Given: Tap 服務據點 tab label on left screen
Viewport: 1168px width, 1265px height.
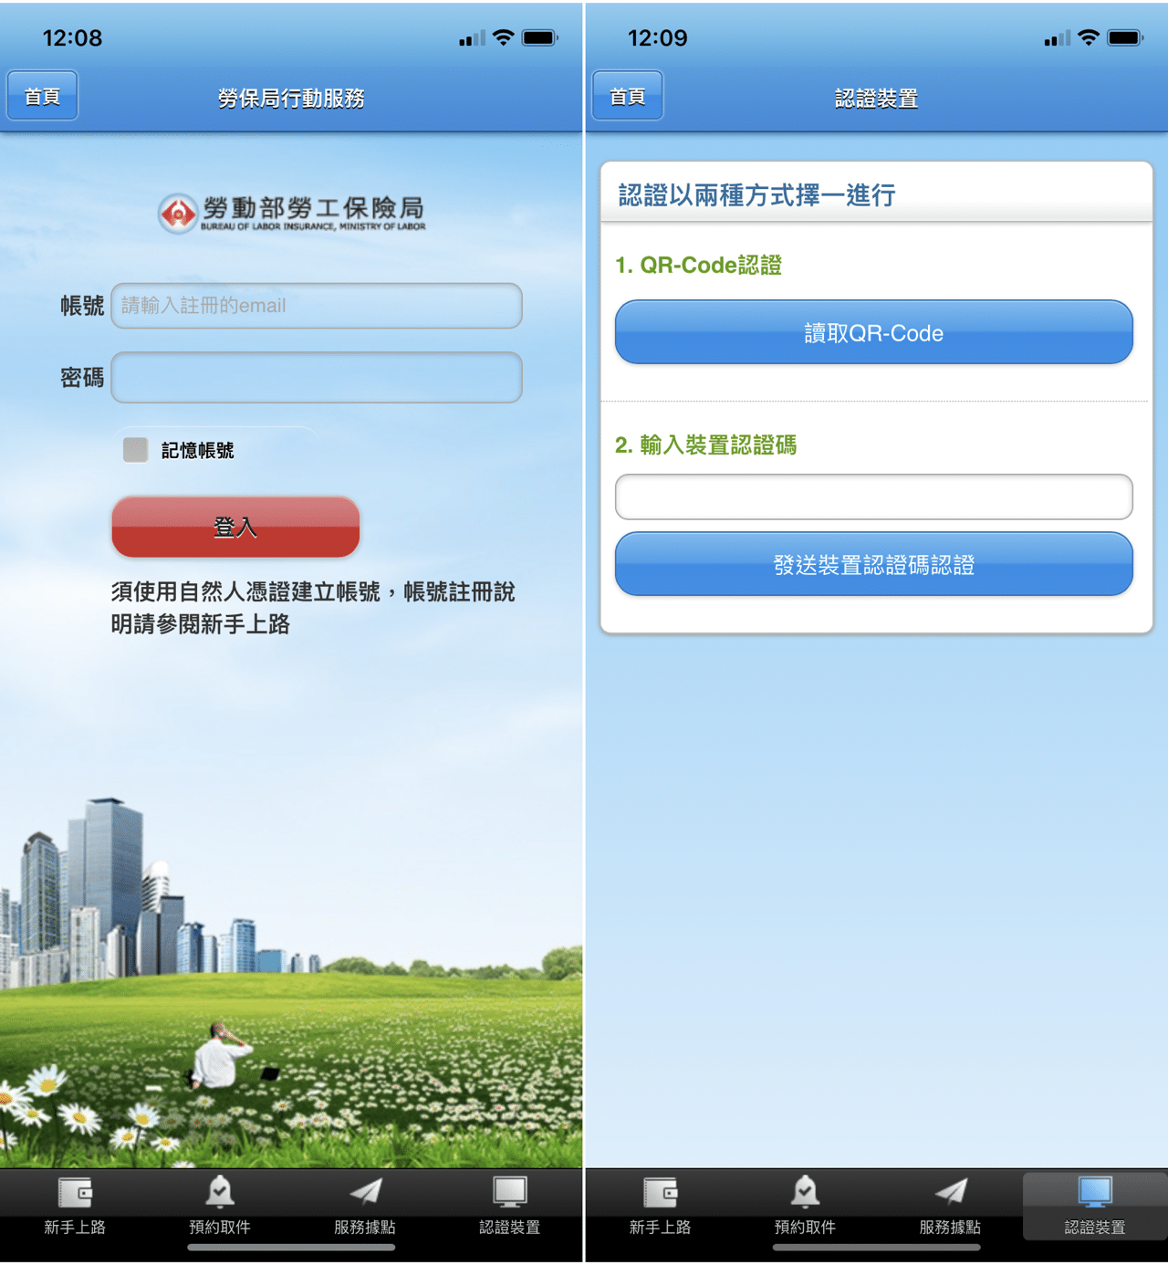Looking at the screenshot, I should point(365,1228).
